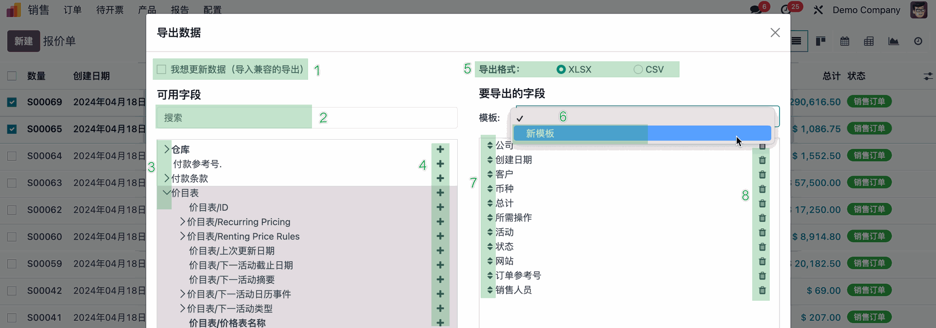Expand the 仓库 field tree

166,149
